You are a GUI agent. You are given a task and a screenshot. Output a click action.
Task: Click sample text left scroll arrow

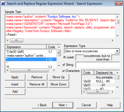[7, 40]
